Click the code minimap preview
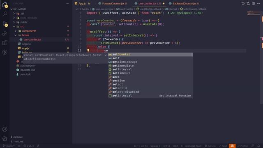This screenshot has width=263, height=148. click(x=254, y=13)
